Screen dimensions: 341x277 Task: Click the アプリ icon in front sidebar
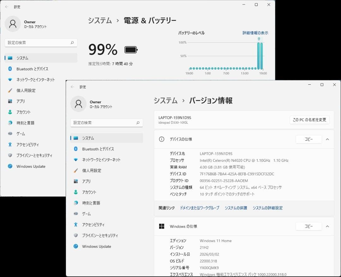click(x=76, y=181)
